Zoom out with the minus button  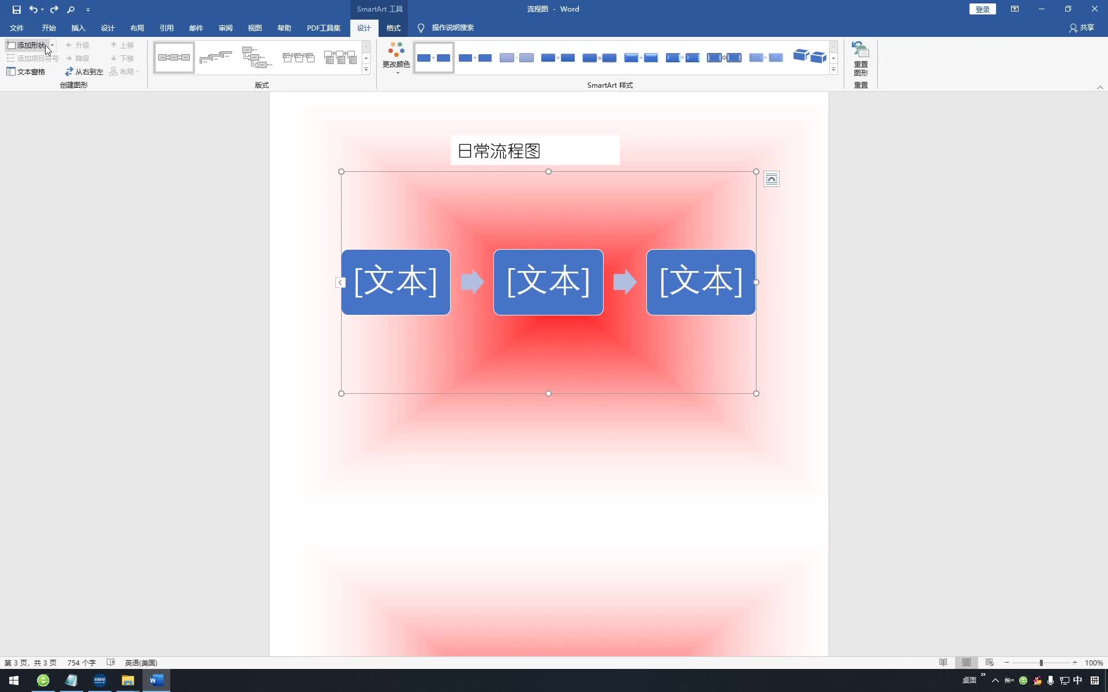1006,663
